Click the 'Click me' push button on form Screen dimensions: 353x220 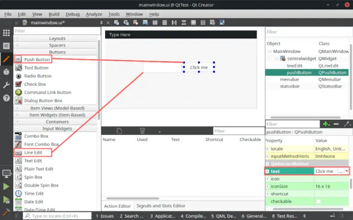(199, 68)
